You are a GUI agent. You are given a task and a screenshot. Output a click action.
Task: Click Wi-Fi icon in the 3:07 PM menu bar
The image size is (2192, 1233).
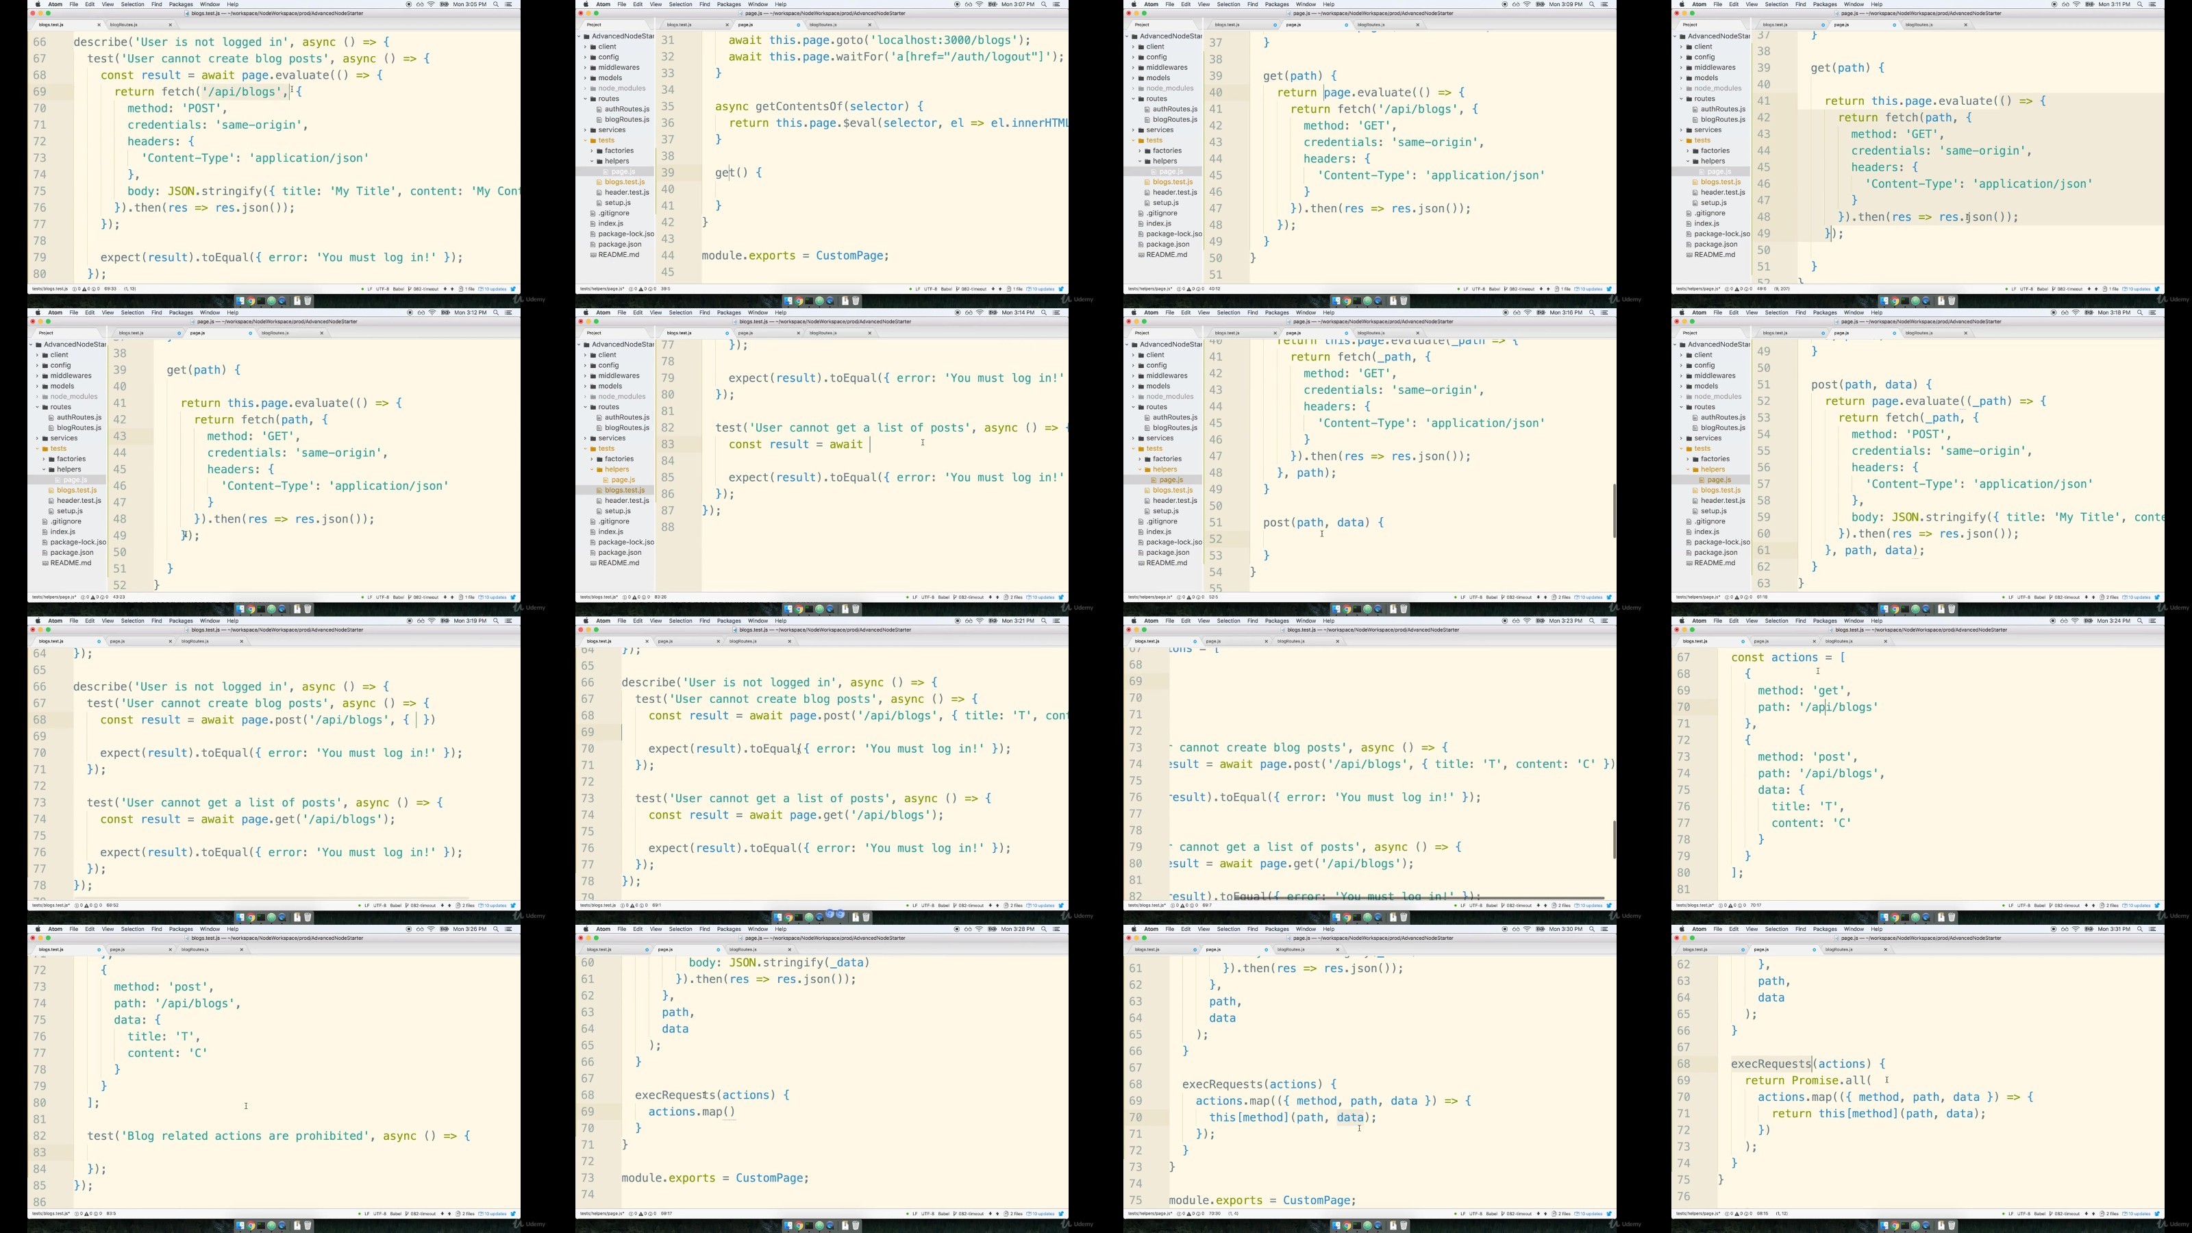(980, 4)
